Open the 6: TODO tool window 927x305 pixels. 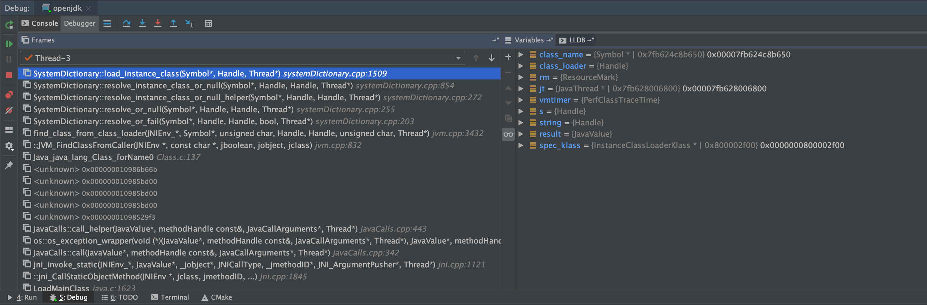pyautogui.click(x=120, y=297)
